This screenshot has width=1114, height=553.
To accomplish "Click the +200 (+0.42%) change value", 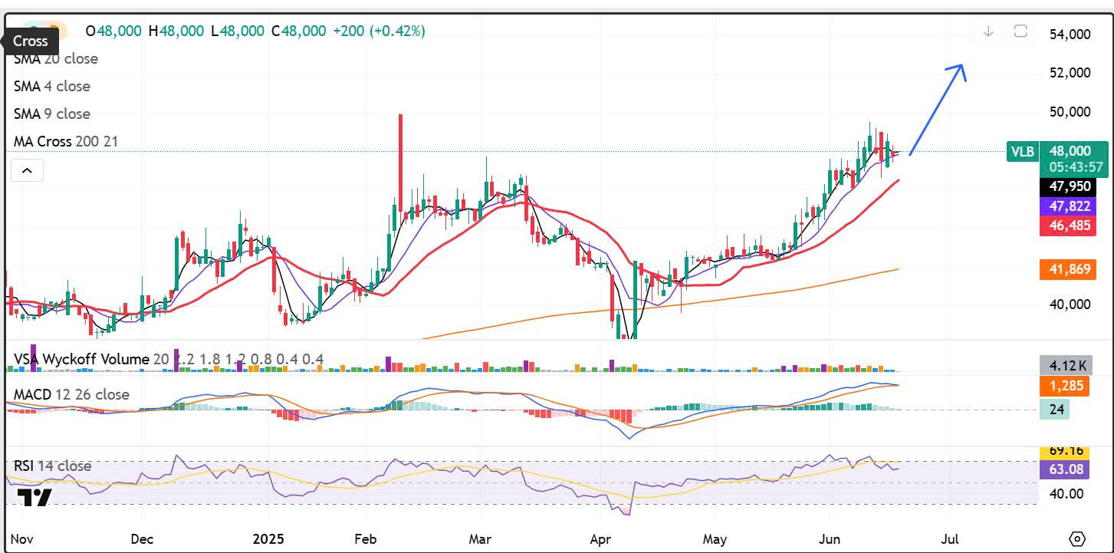I will click(379, 31).
